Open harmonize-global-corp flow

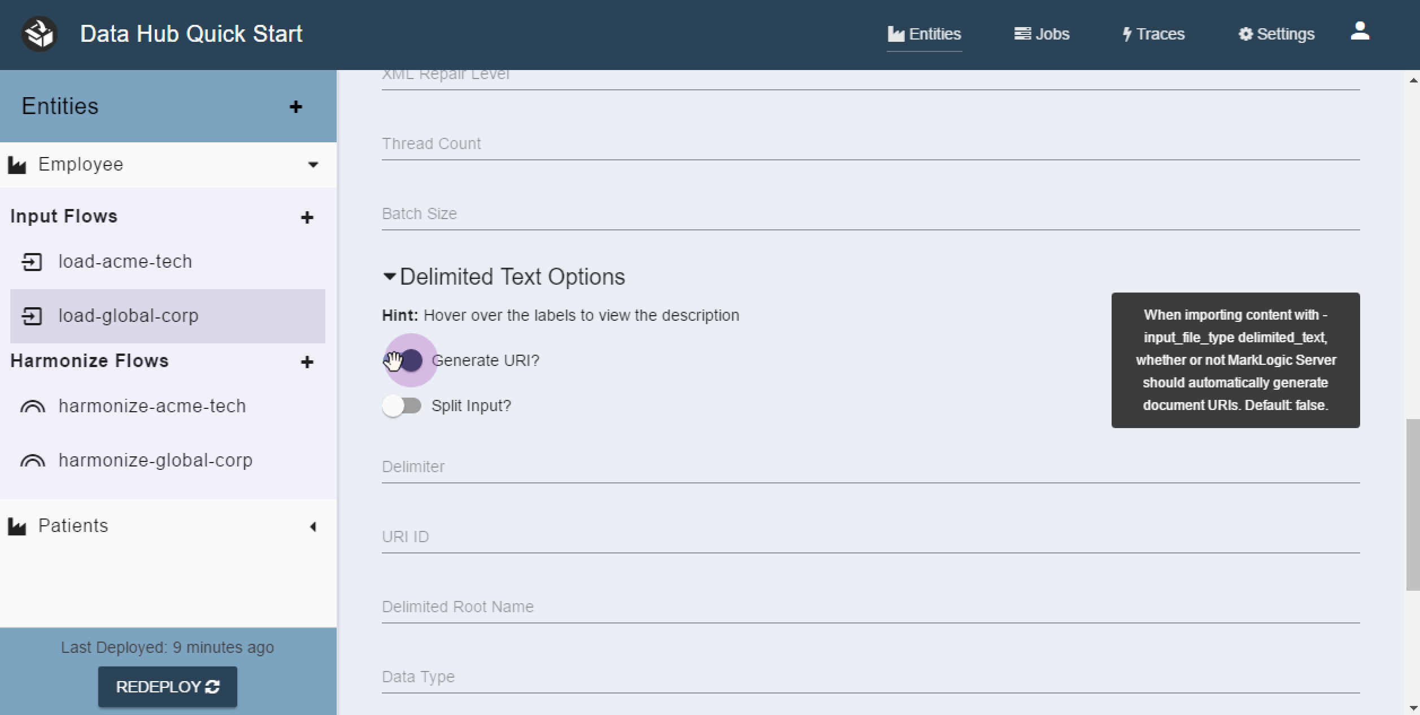(155, 460)
